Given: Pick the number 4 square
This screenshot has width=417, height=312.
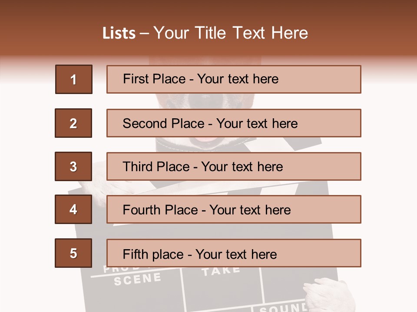Looking at the screenshot, I should (73, 210).
